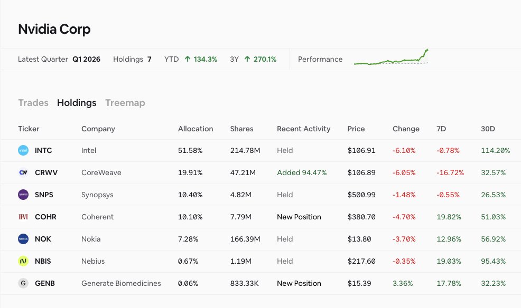Click the Synopsys purple logo icon
Viewport: 521px width, 308px height.
point(23,195)
